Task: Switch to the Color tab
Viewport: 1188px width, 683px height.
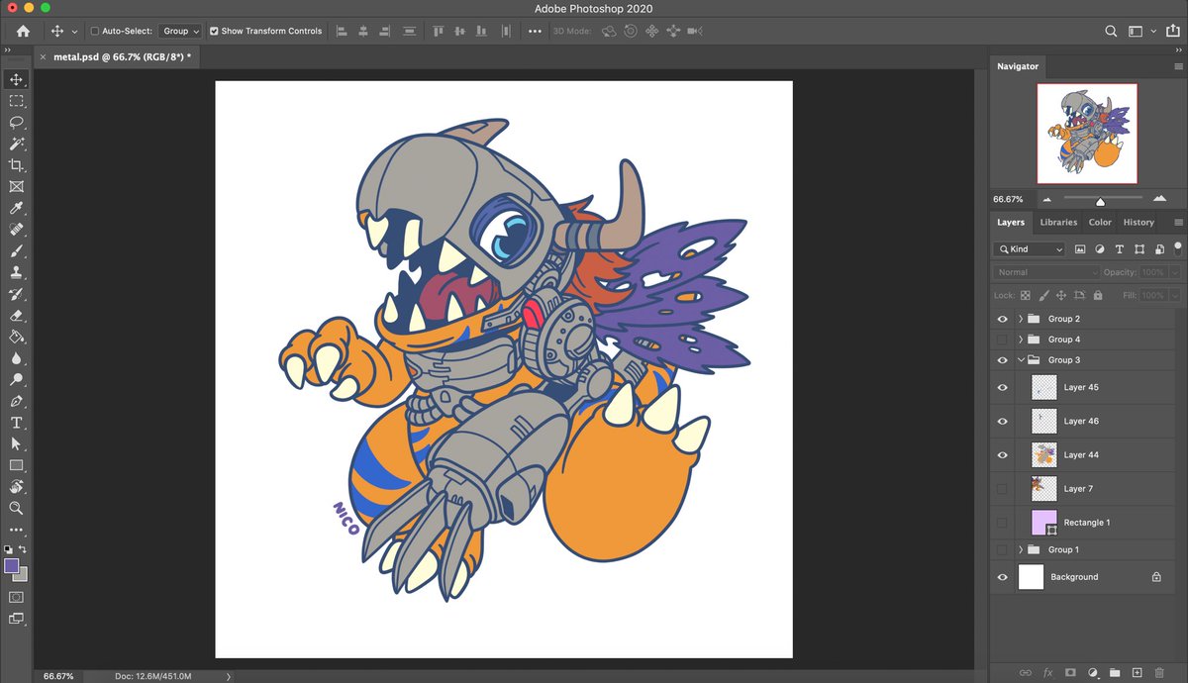Action: [x=1100, y=222]
